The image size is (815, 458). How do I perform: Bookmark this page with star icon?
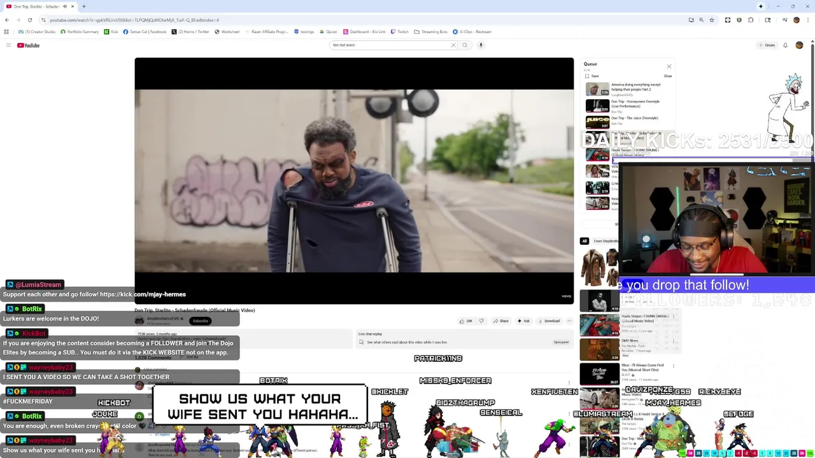712,20
